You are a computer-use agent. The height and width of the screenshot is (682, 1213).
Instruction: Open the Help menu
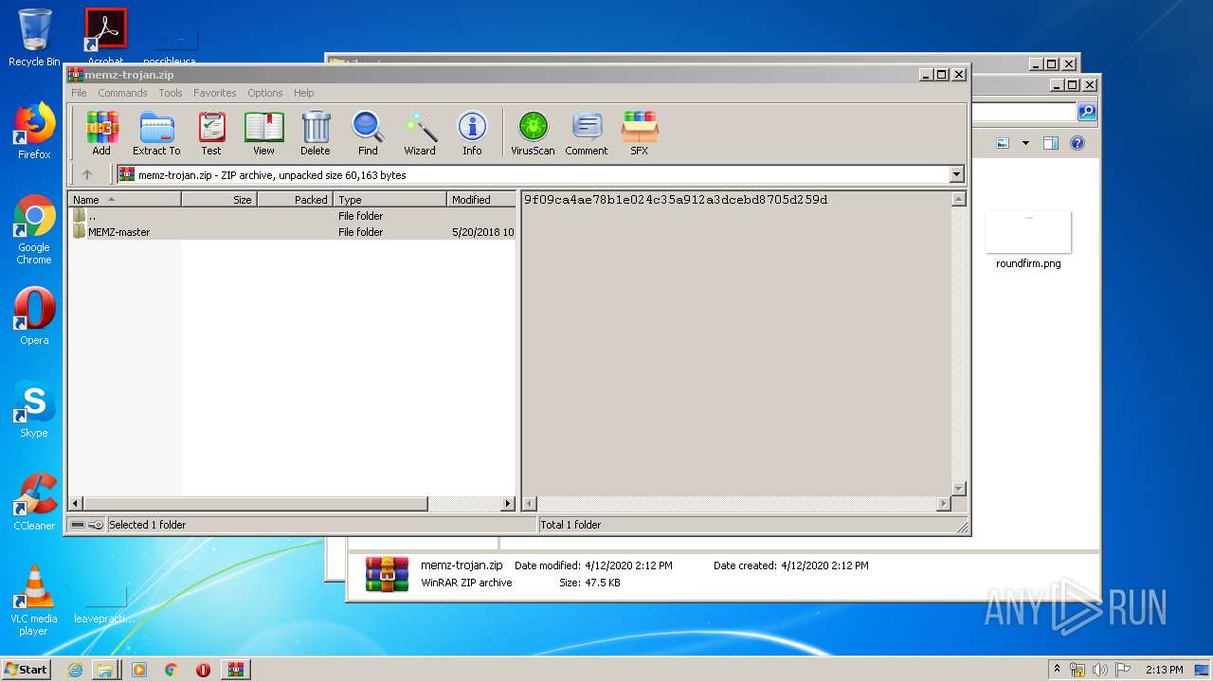pos(303,93)
